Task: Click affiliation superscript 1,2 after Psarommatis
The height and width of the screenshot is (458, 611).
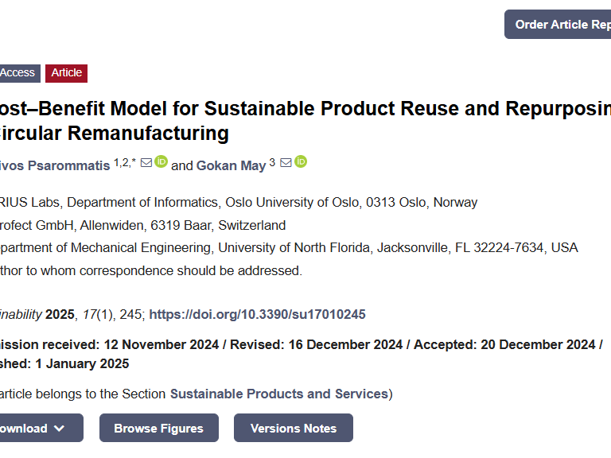Action: (124, 162)
